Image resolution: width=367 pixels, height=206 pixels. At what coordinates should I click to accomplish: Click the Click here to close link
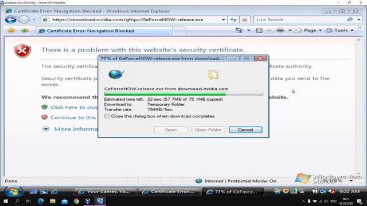pos(74,107)
